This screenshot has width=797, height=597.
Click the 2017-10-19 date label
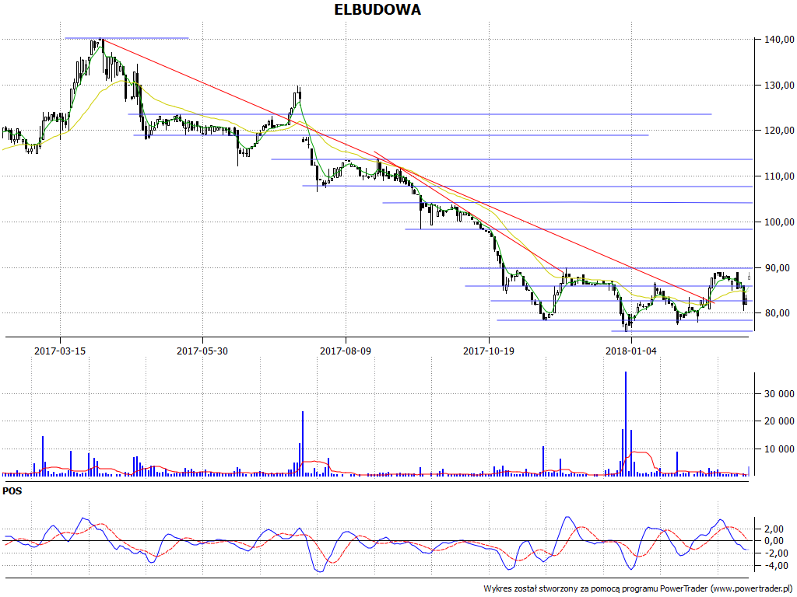489,351
